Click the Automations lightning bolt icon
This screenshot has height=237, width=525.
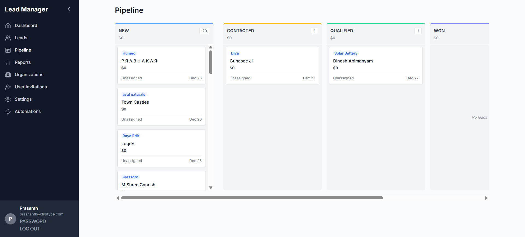pyautogui.click(x=8, y=112)
